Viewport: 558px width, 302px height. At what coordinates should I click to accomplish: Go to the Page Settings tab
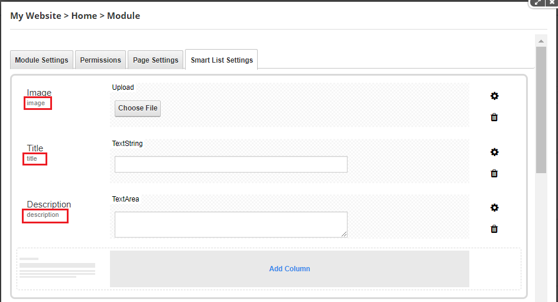(155, 60)
